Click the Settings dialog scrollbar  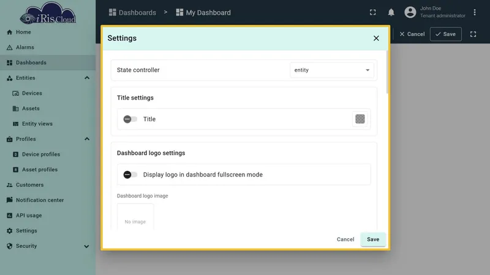click(x=387, y=72)
